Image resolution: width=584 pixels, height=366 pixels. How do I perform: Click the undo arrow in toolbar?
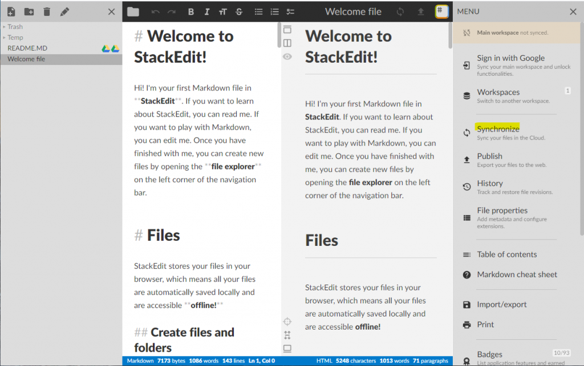tap(155, 12)
